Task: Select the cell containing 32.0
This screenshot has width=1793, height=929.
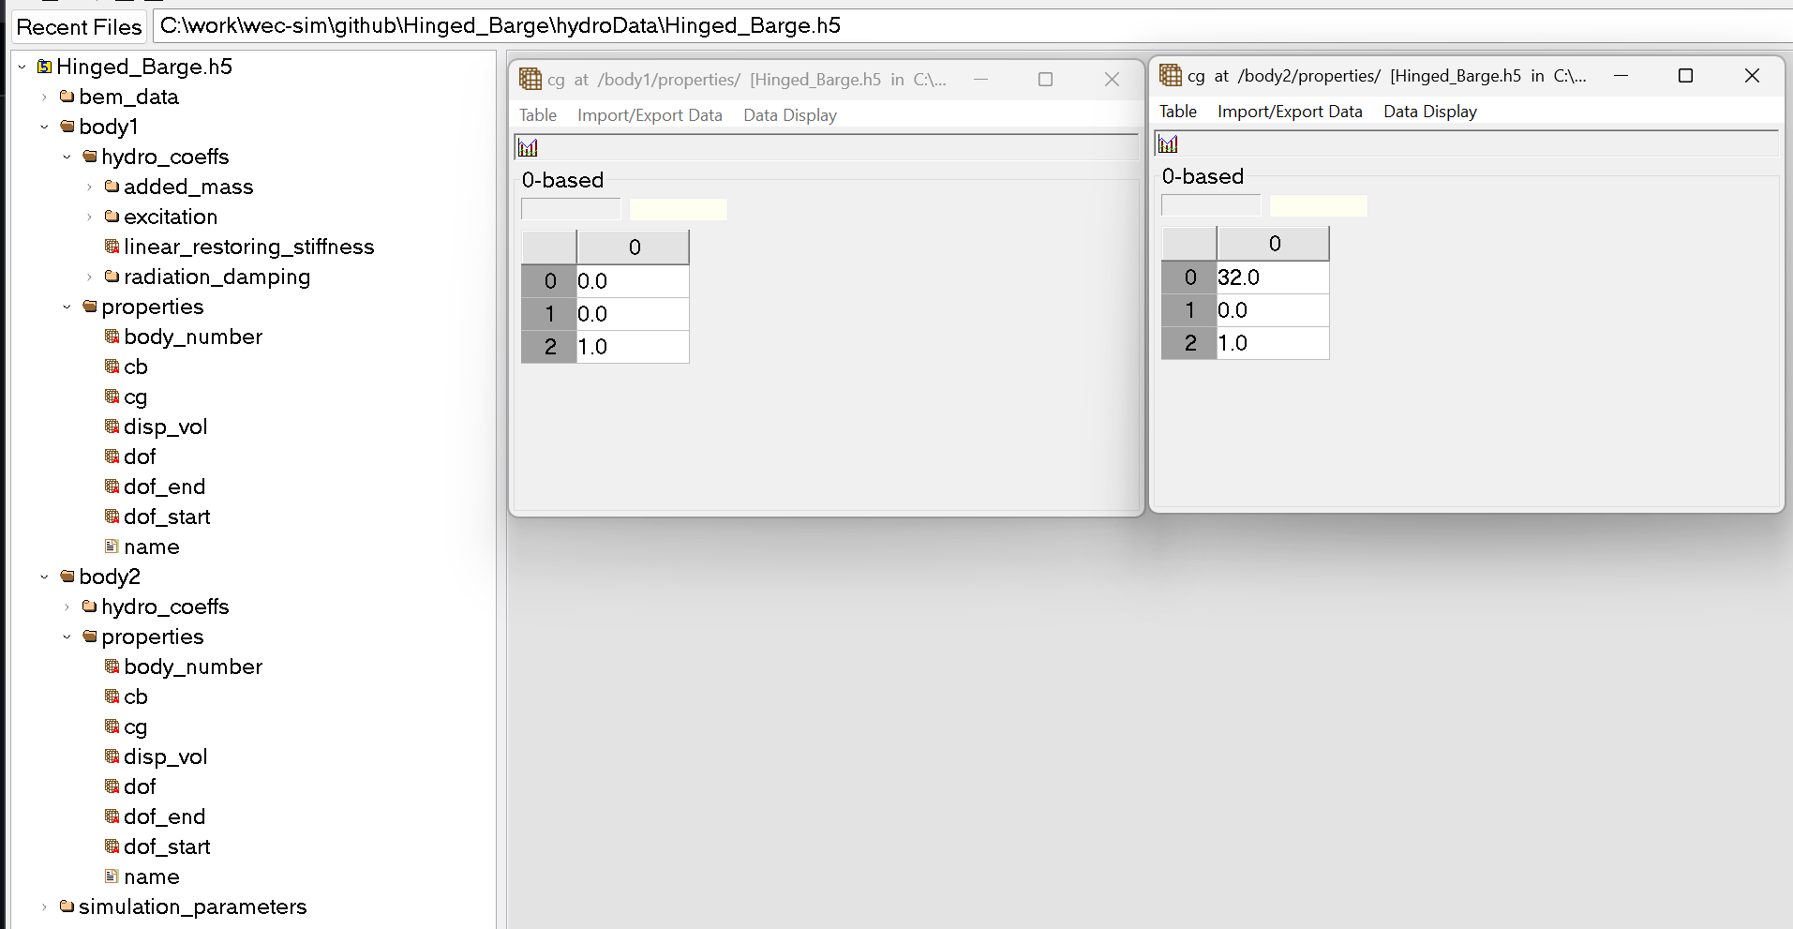Action: [x=1272, y=277]
